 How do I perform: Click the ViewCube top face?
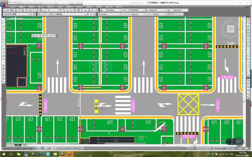tap(231, 29)
